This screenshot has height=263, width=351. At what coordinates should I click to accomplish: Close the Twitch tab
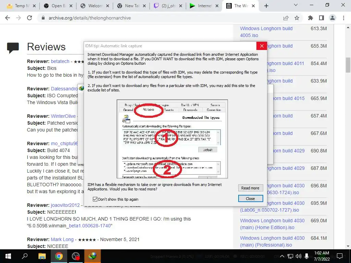point(181,6)
